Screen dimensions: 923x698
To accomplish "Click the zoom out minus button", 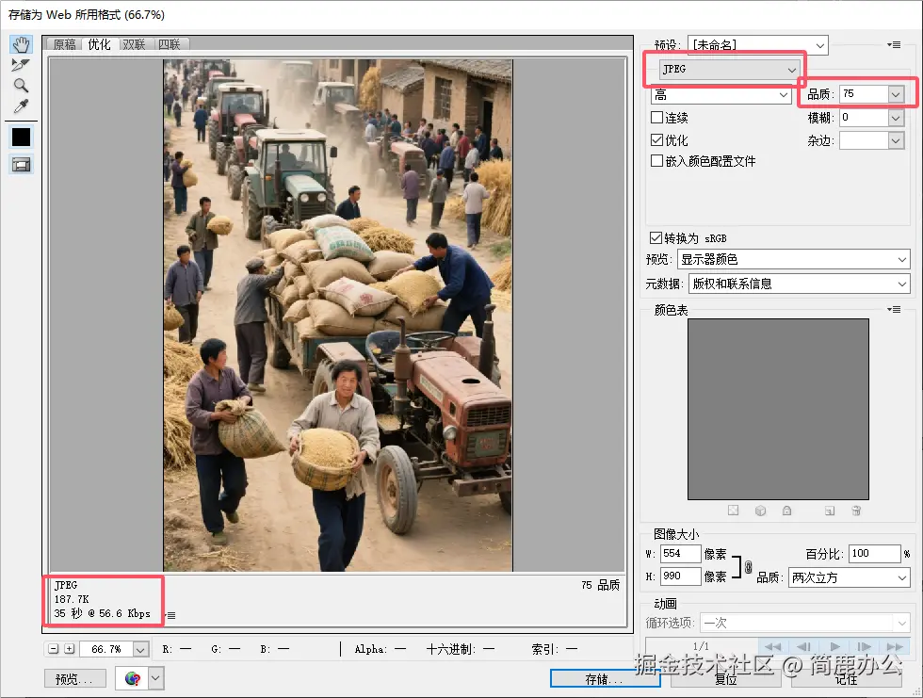I will [x=54, y=649].
